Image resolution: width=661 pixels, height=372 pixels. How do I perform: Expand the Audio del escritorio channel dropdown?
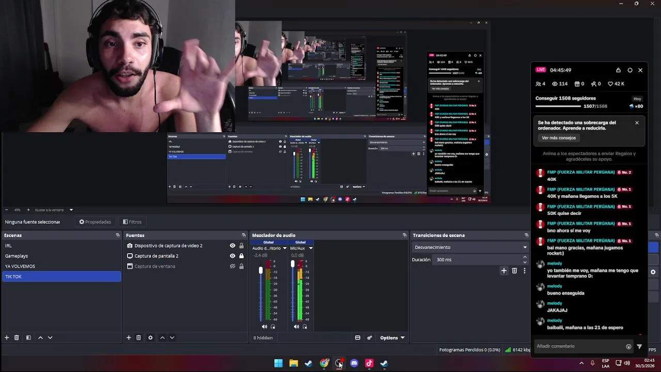tap(285, 248)
